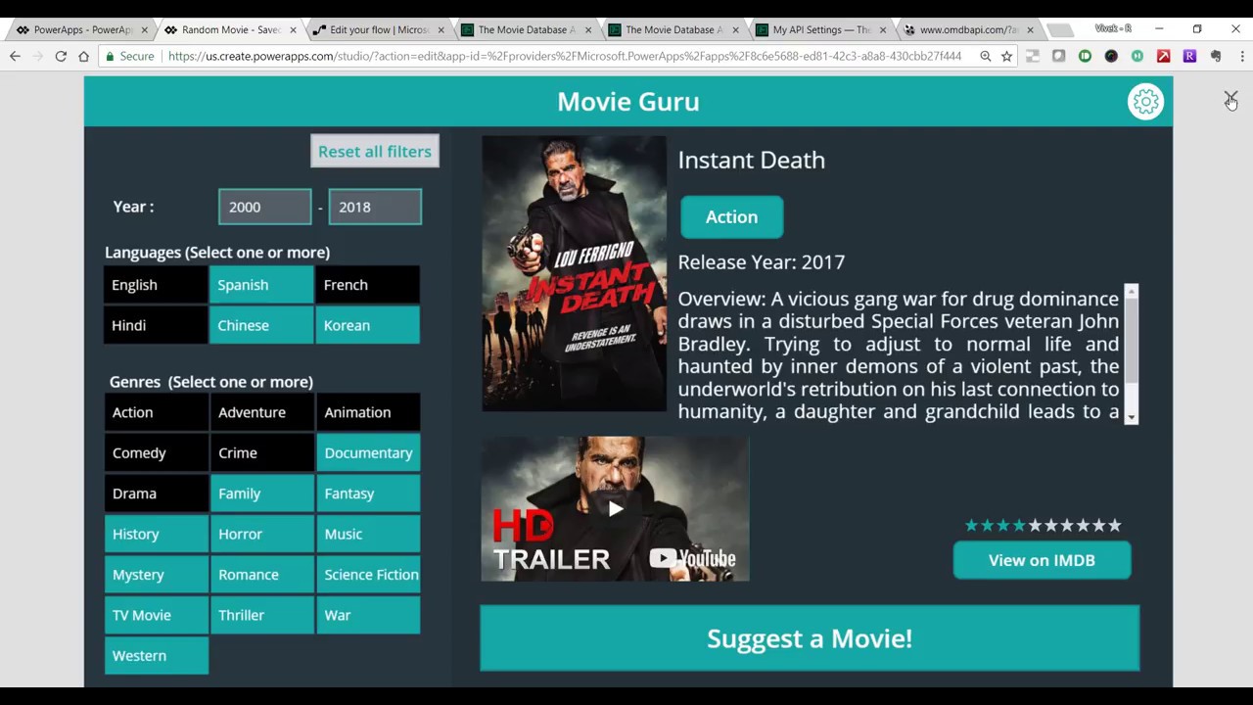1253x705 pixels.
Task: Enable the Mystery genre filter
Action: point(156,575)
